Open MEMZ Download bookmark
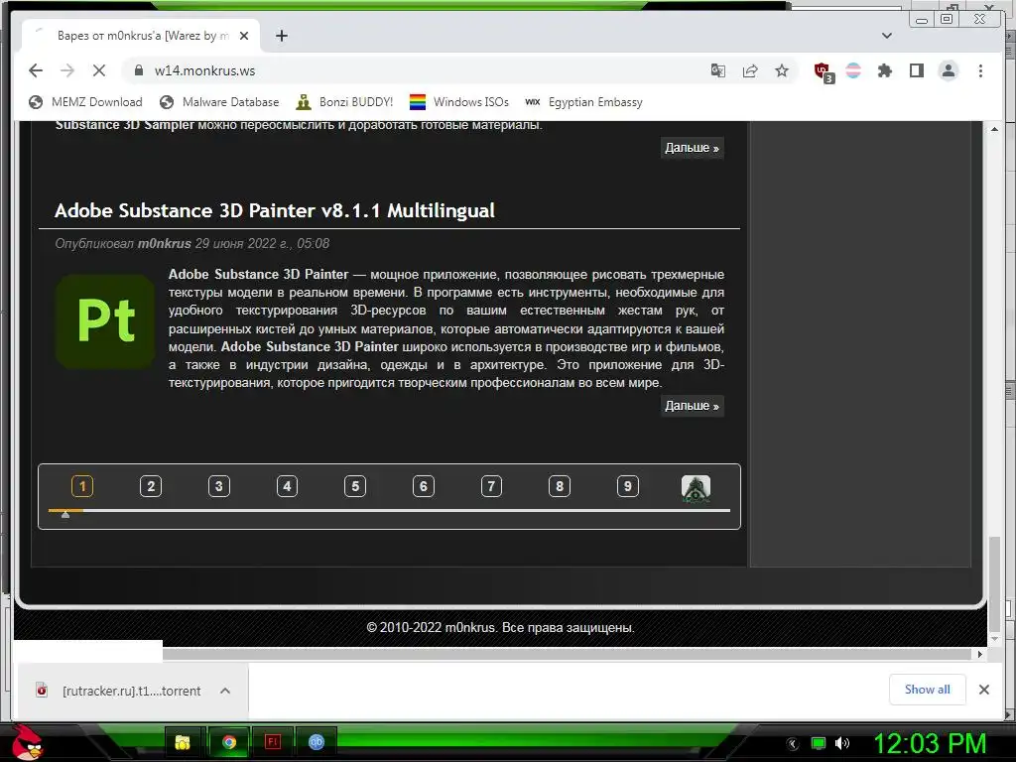 click(x=85, y=102)
